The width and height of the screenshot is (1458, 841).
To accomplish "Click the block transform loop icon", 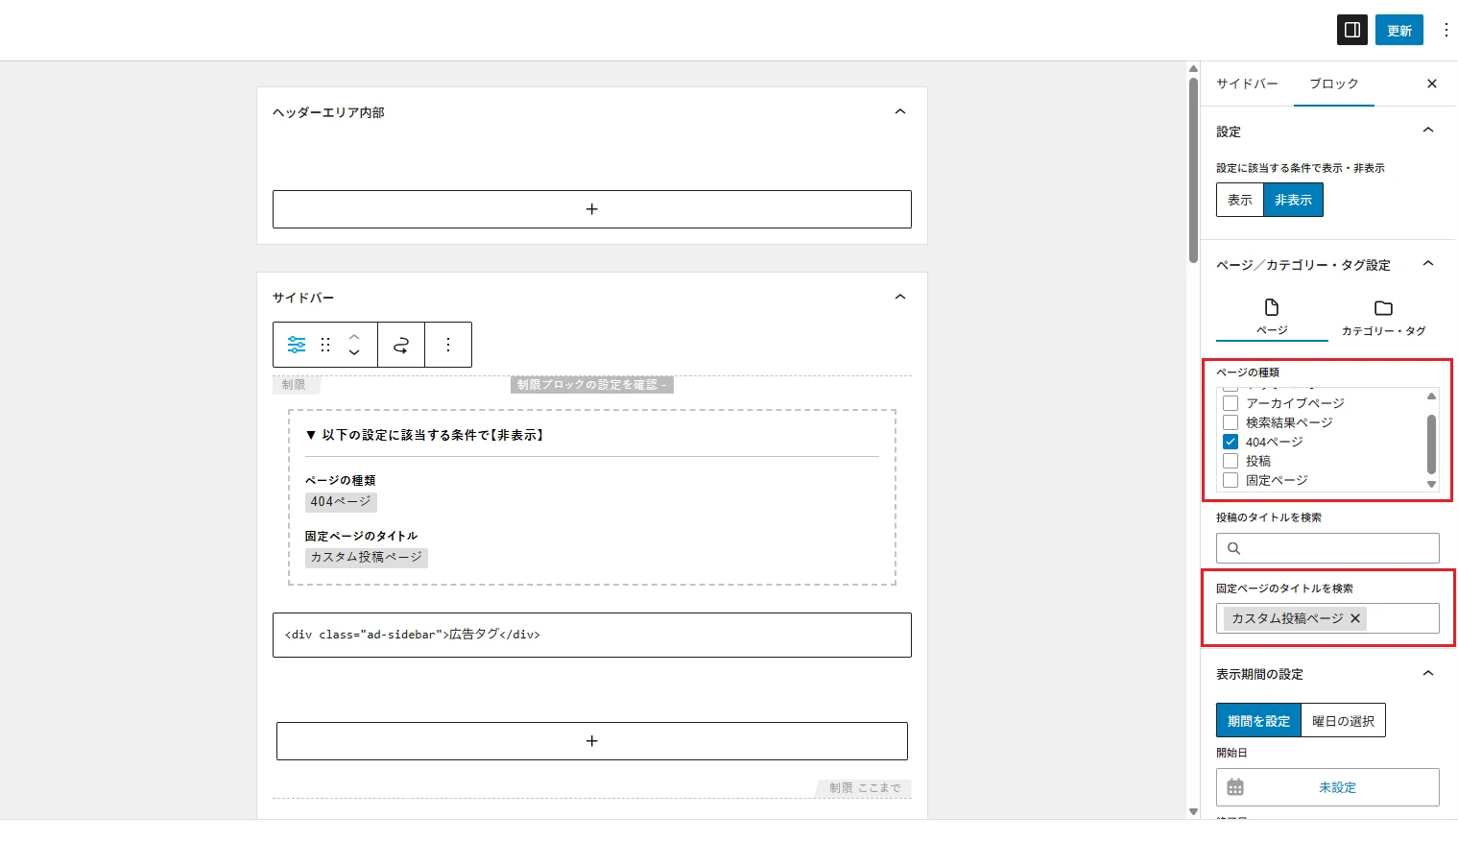I will (x=401, y=345).
